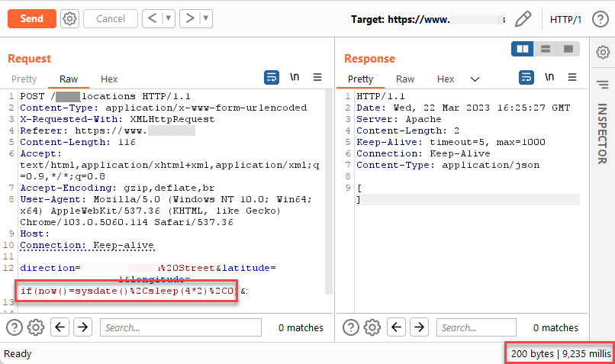Select side-by-side layout view

click(523, 49)
